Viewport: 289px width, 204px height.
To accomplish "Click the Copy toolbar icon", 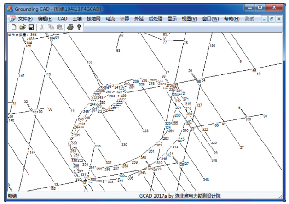I will (x=51, y=28).
